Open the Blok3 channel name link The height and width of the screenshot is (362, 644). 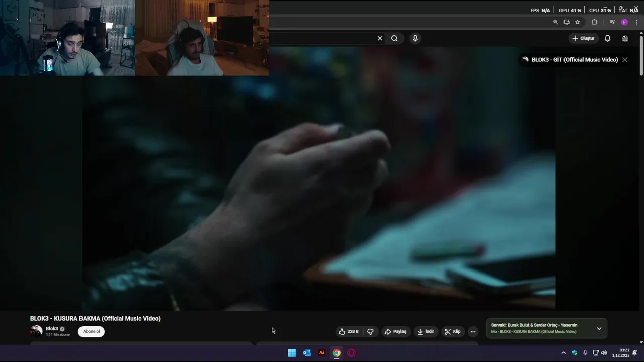(x=52, y=329)
